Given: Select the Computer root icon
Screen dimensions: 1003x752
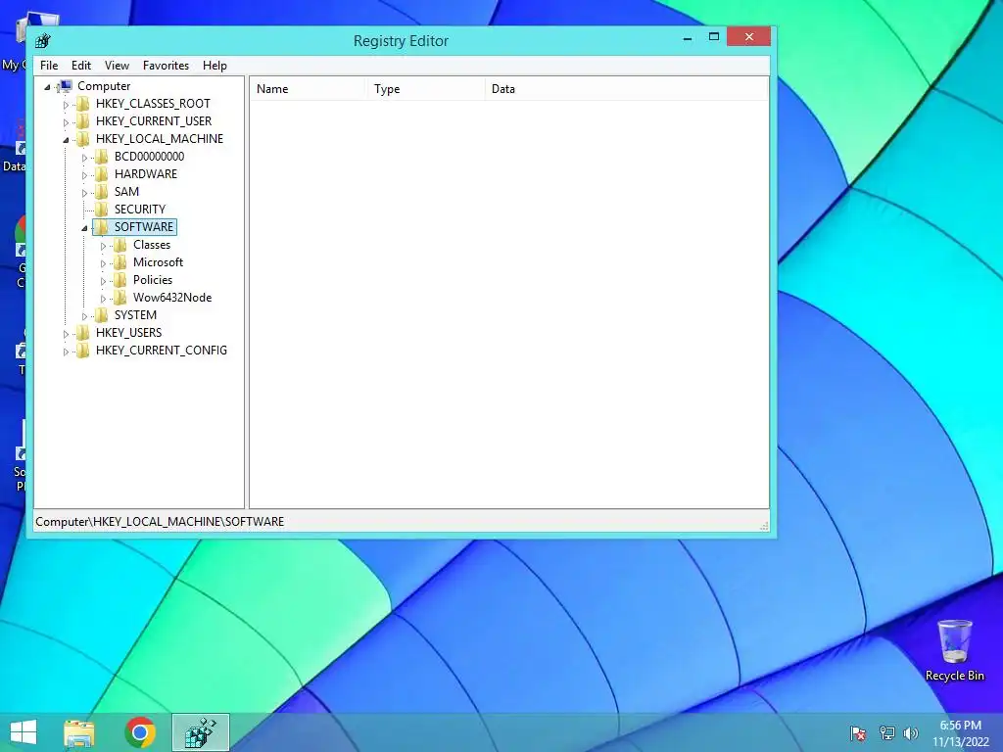Looking at the screenshot, I should (x=65, y=86).
